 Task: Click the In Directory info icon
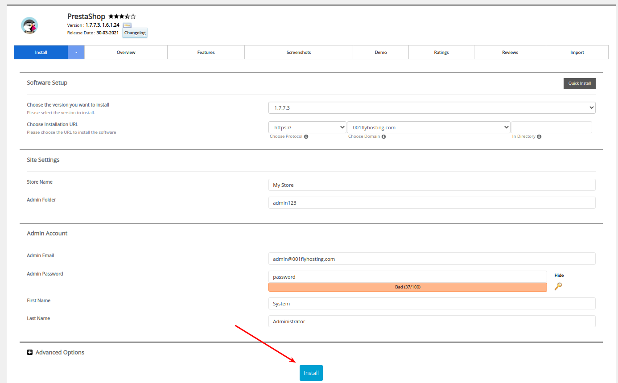[x=539, y=136]
